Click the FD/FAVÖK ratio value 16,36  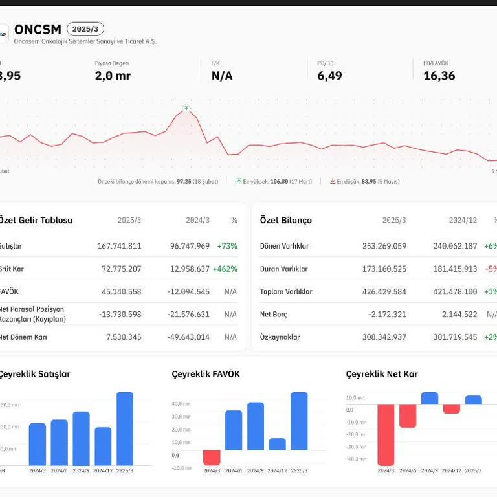[x=439, y=76]
